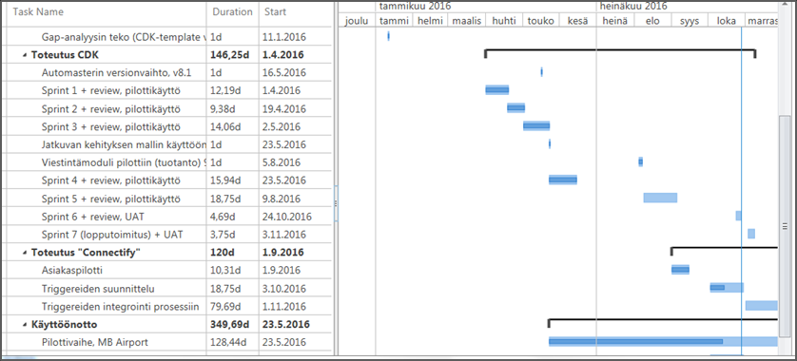This screenshot has height=361, width=797.
Task: Select Sprint 1 + review task name
Action: (x=111, y=91)
